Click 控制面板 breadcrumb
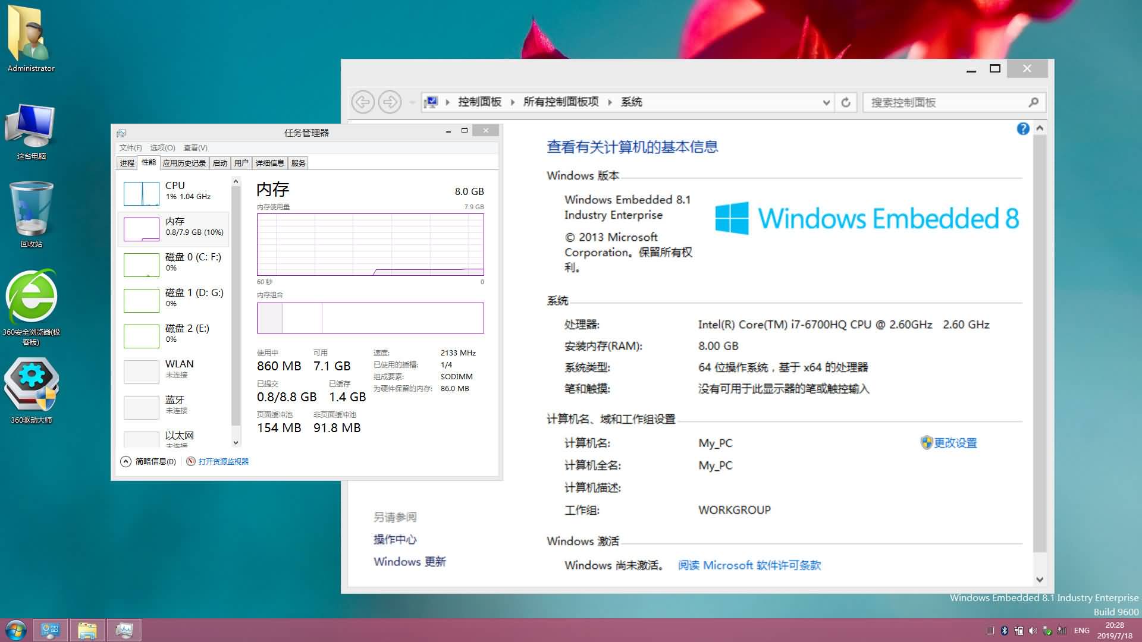The image size is (1142, 642). (479, 102)
